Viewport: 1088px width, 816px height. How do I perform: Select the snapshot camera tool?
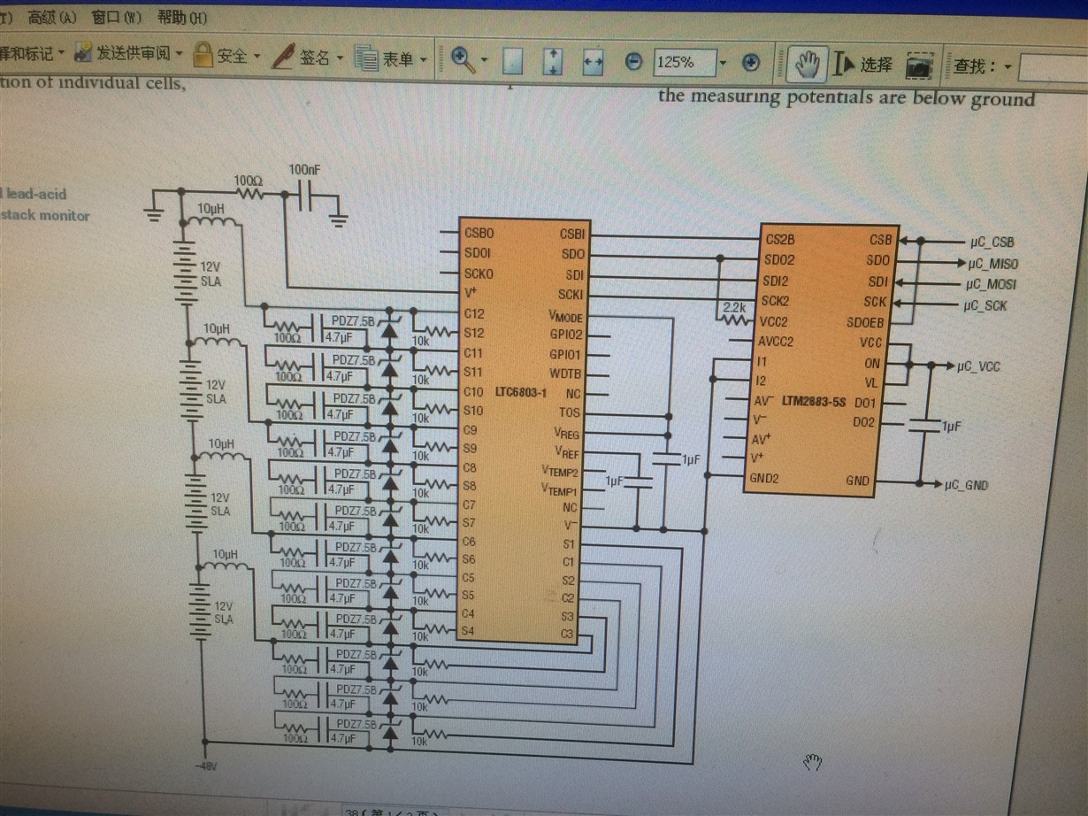[x=920, y=66]
